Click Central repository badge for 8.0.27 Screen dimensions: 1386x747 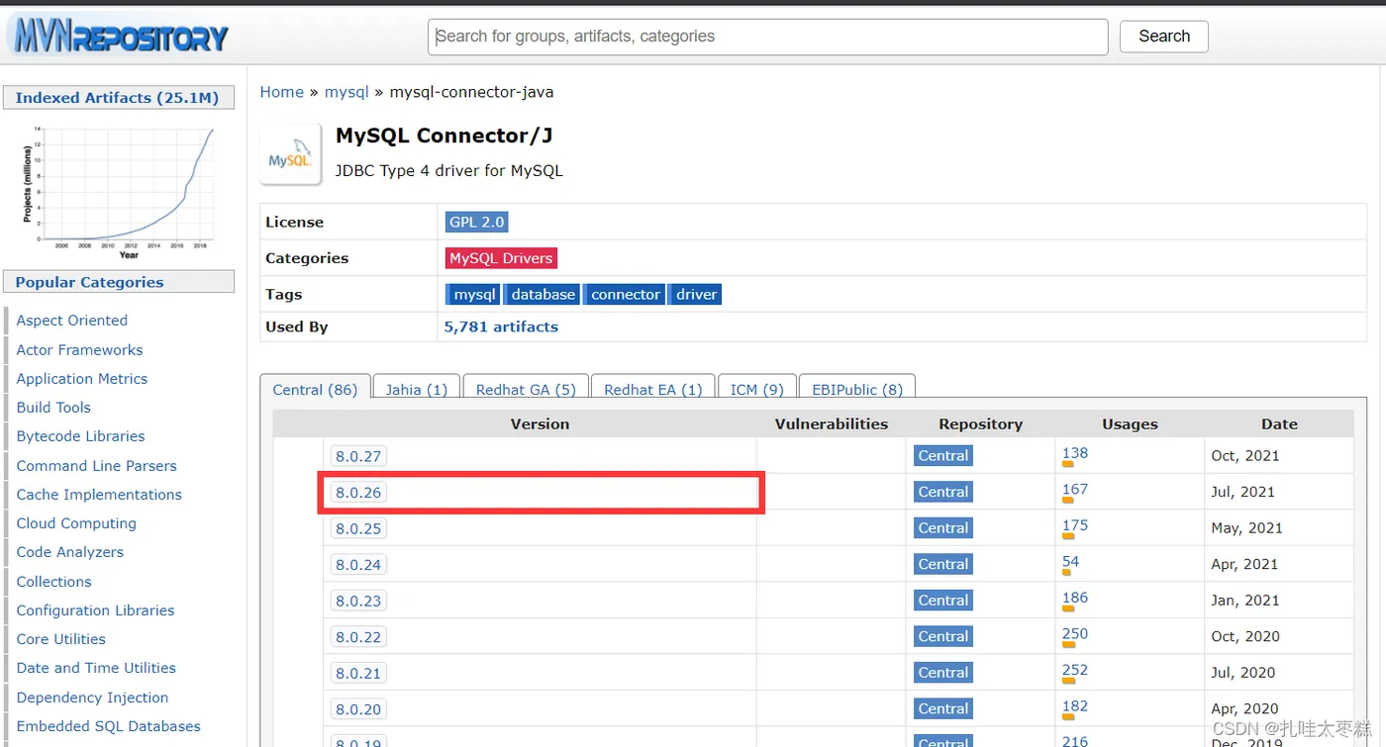(943, 456)
